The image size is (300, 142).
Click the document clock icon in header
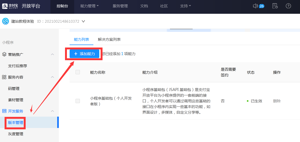coord(275,6)
